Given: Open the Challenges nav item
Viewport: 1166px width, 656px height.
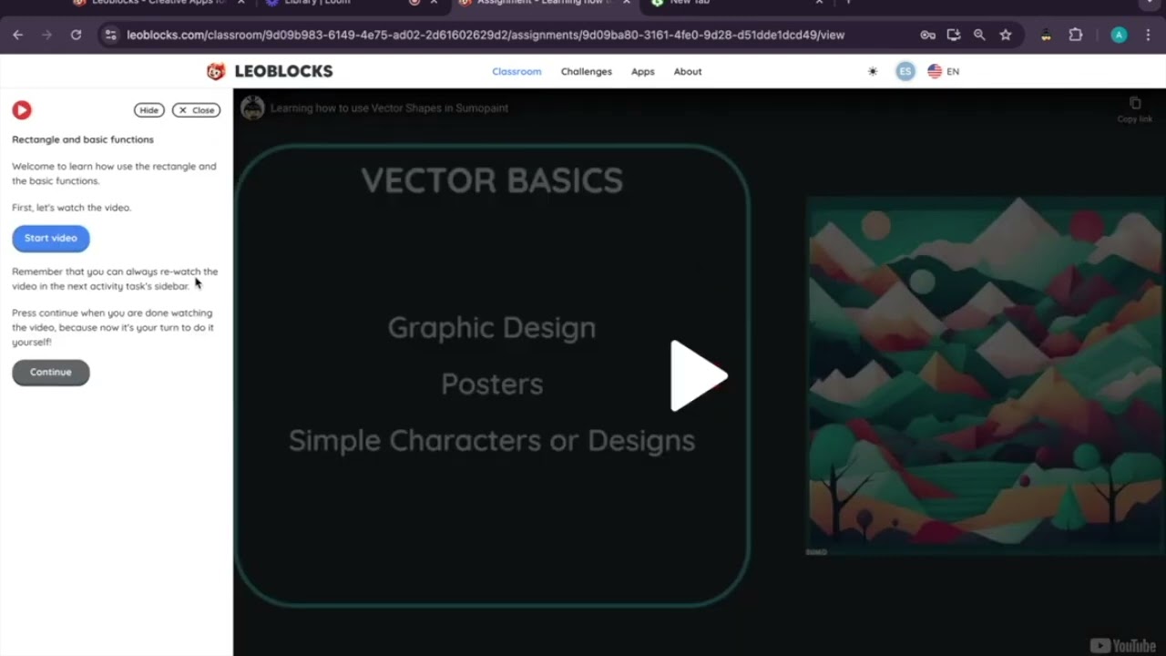Looking at the screenshot, I should coord(587,71).
